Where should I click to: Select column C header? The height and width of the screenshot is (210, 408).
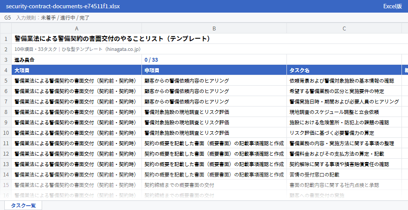coord(344,28)
